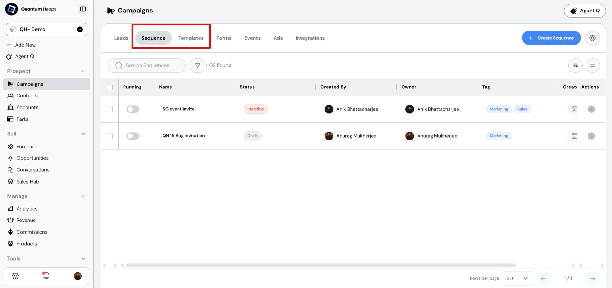Switch to the Templates tab
Image resolution: width=612 pixels, height=288 pixels.
point(191,38)
